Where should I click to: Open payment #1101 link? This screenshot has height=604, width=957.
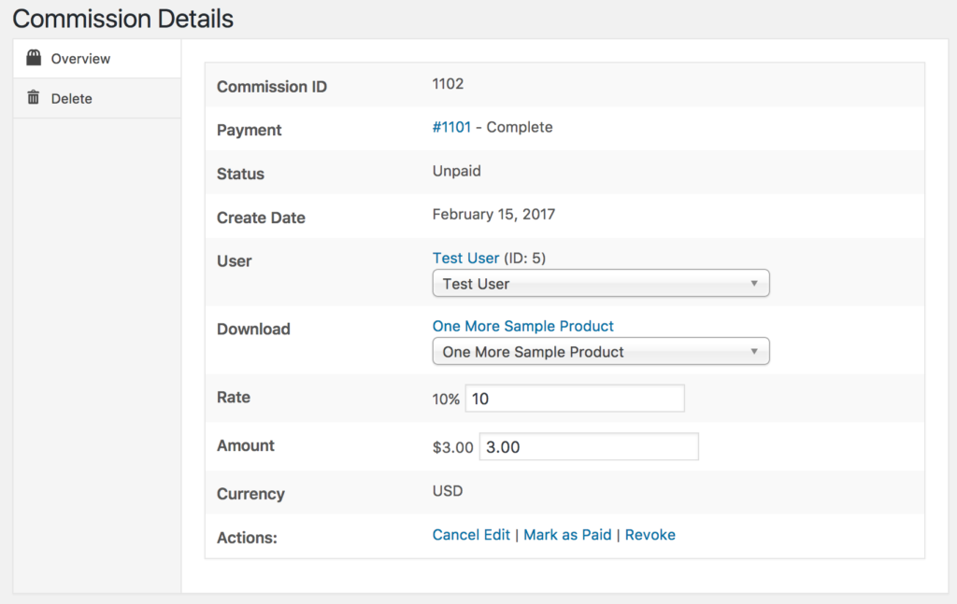point(451,127)
